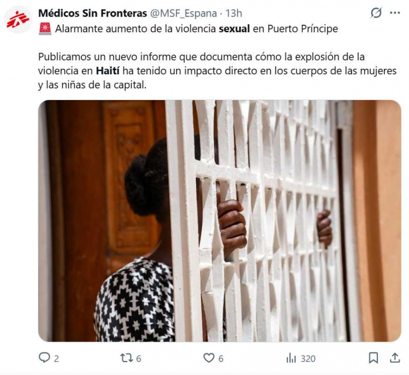Open the view analytics bar chart icon

291,358
